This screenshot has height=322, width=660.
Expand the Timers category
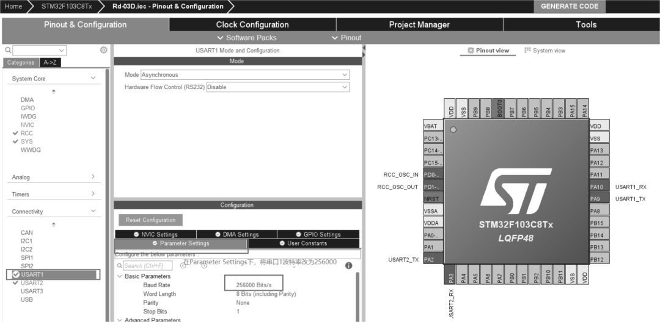click(93, 194)
